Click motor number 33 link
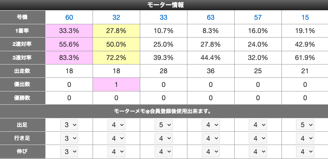The image size is (328, 159). coord(163,17)
